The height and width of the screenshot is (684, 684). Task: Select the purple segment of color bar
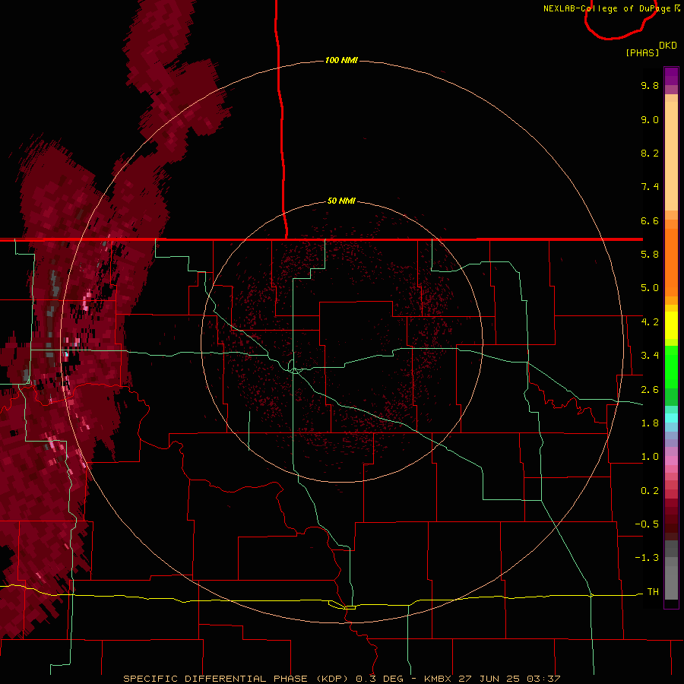click(x=671, y=76)
